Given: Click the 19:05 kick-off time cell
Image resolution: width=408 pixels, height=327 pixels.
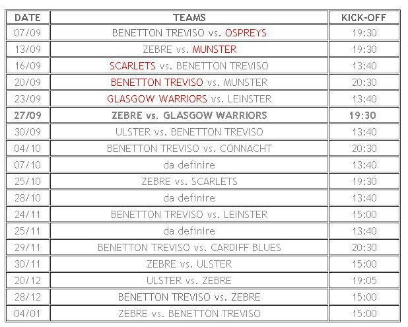Looking at the screenshot, I should coord(363,280).
